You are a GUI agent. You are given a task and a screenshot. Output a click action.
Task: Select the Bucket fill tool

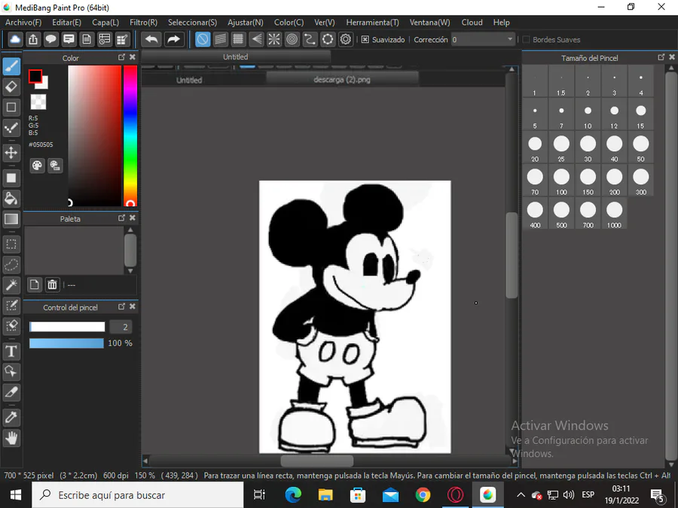(11, 199)
